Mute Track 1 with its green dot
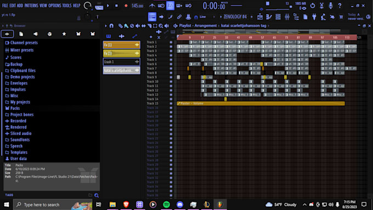Image resolution: width=373 pixels, height=210 pixels. [x=171, y=42]
